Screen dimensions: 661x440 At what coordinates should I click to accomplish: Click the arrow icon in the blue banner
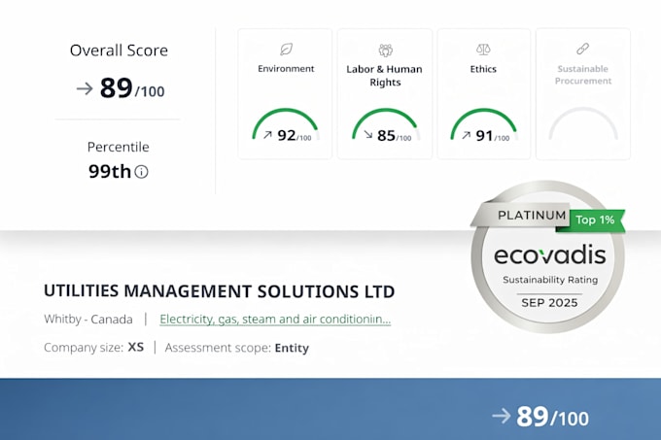[x=502, y=417]
